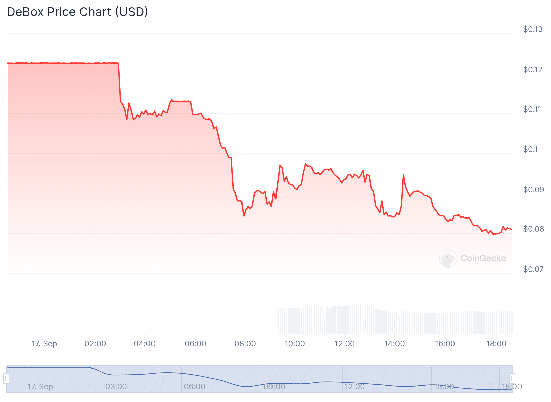
Task: Click the $0.1 price axis label
Action: 530,149
